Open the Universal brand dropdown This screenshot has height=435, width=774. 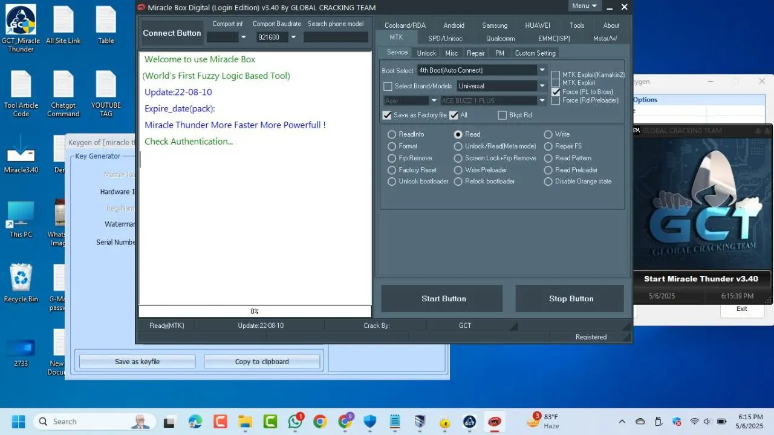point(542,86)
